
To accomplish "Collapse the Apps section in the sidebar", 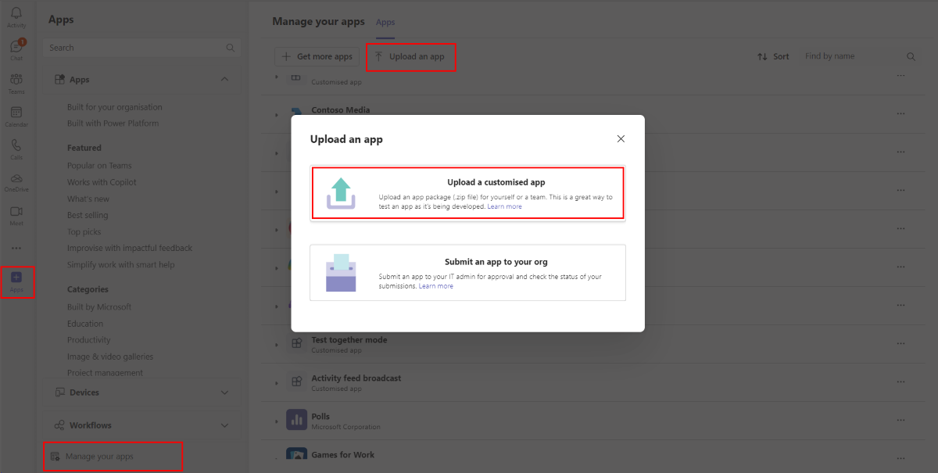I will tap(224, 79).
